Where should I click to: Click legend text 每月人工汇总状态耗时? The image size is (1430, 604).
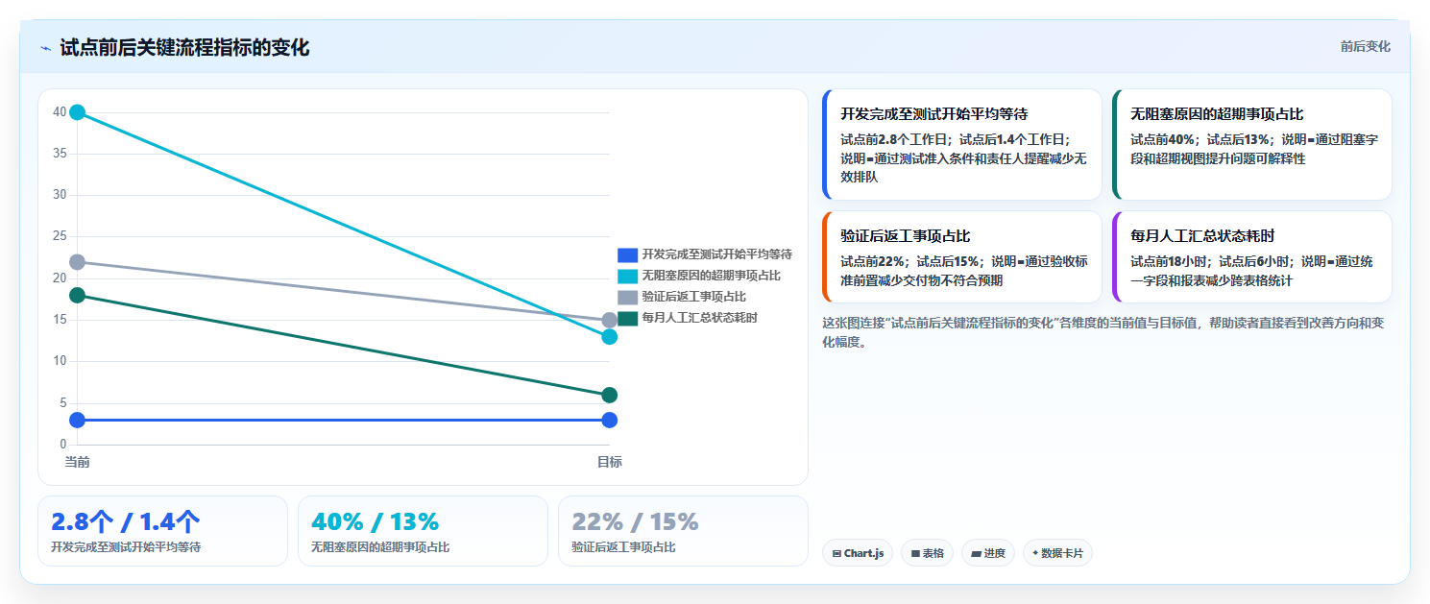coord(700,318)
